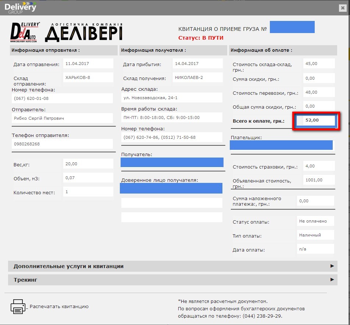Screen dimensions: 350x325
Task: Click the КВИТАНЦИЯ О ПРИЕМЕ ГРУЗА № title
Action: click(222, 29)
